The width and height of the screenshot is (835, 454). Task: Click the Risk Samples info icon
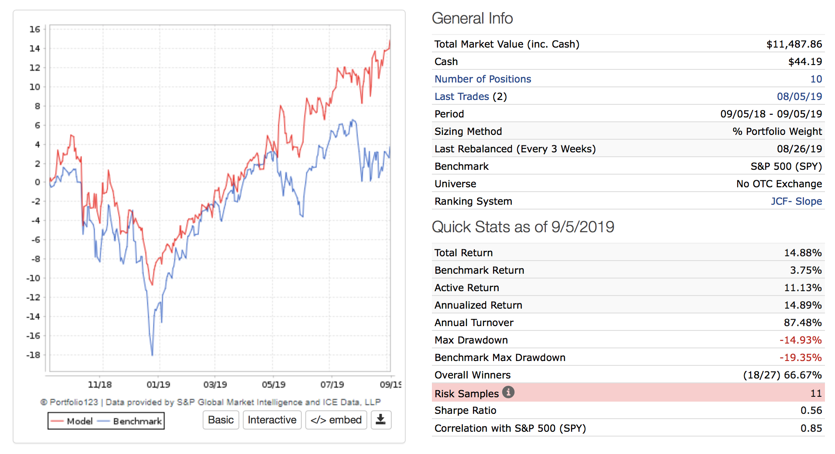pyautogui.click(x=508, y=392)
